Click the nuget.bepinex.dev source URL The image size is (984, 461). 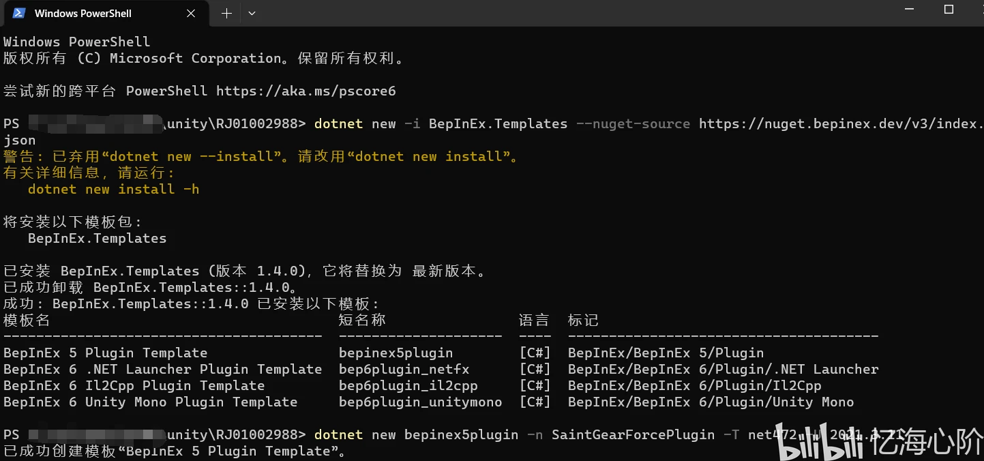(841, 123)
